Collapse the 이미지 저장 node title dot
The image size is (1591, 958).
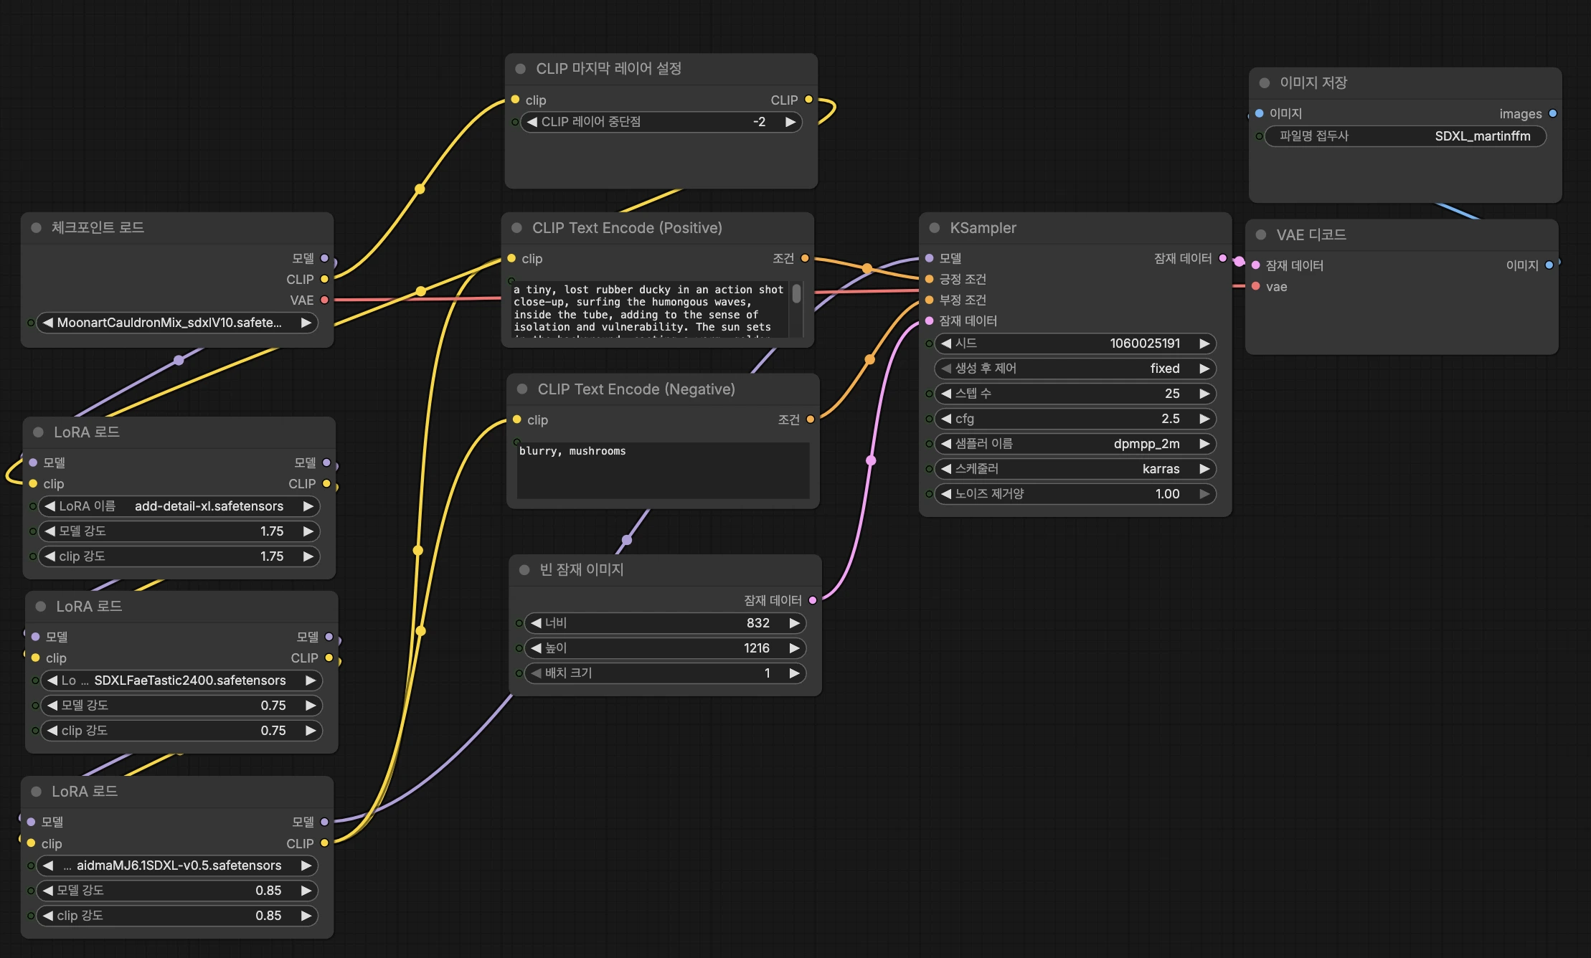coord(1265,83)
